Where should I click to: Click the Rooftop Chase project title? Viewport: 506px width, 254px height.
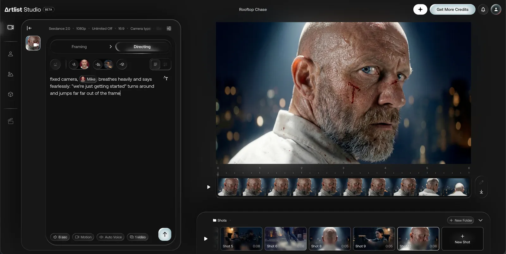(253, 9)
